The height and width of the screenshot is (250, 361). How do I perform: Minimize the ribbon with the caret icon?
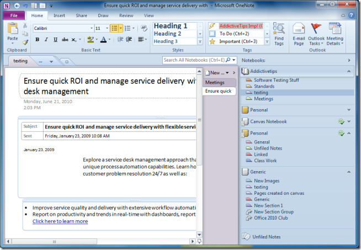pos(343,15)
